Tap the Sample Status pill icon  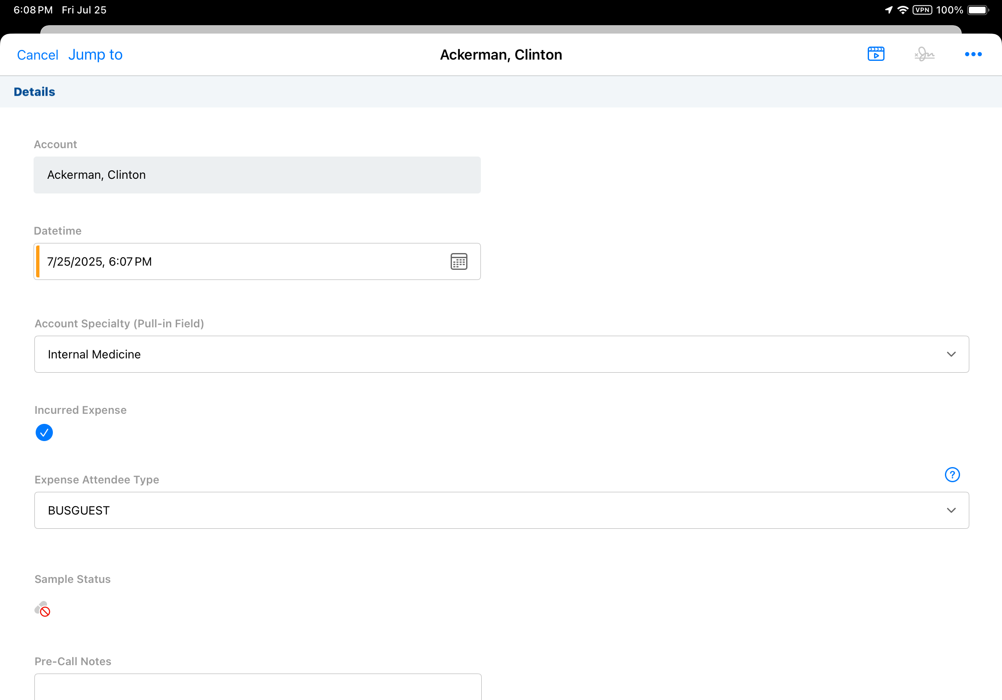click(x=42, y=609)
